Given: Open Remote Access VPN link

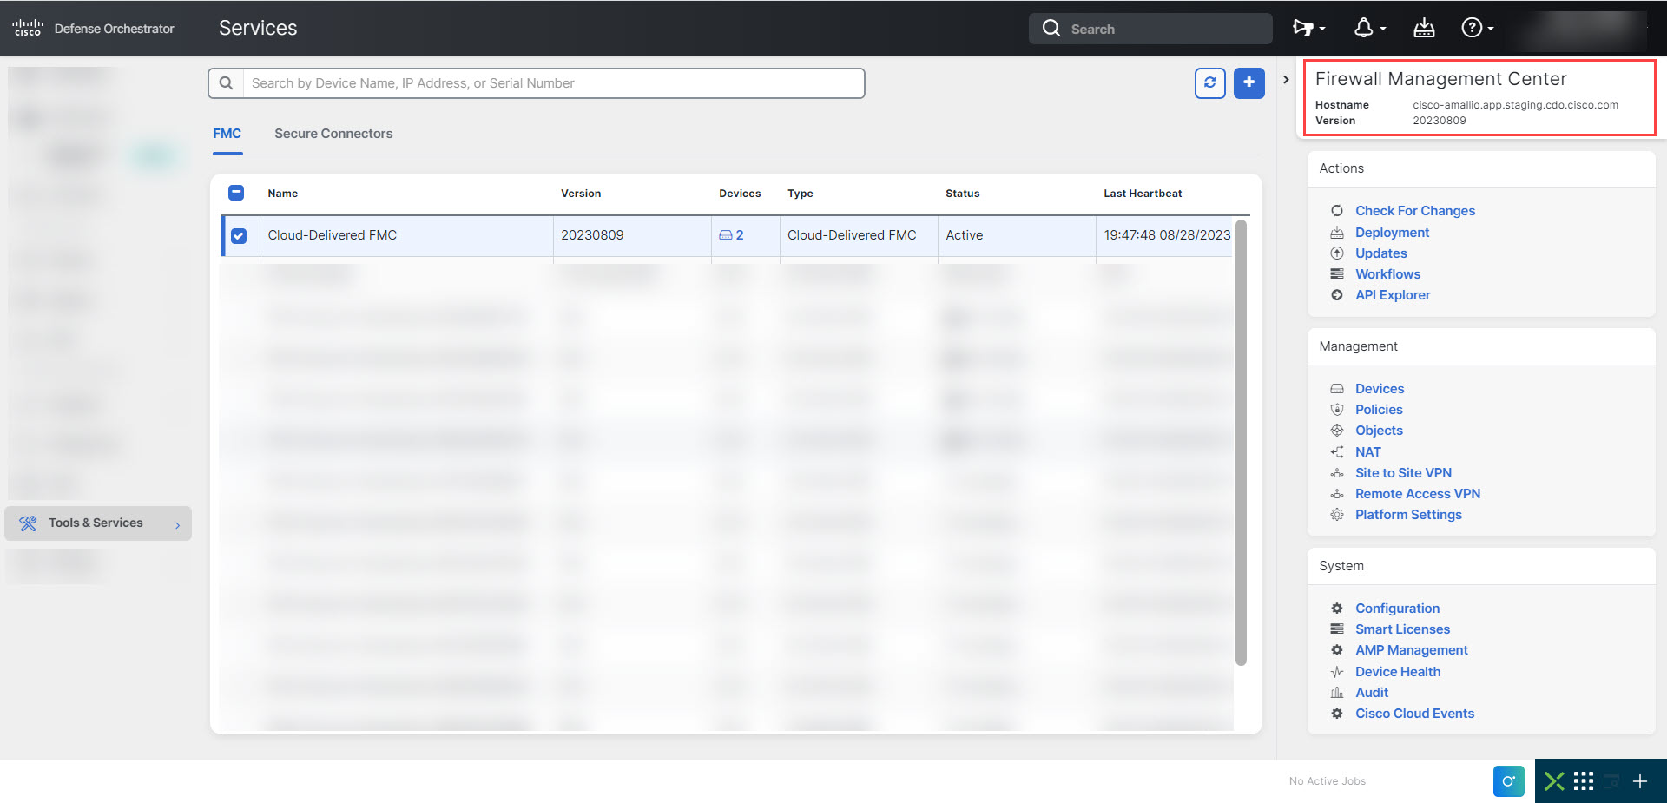Looking at the screenshot, I should (1417, 494).
